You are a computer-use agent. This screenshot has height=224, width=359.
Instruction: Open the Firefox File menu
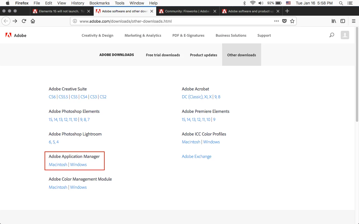click(37, 3)
